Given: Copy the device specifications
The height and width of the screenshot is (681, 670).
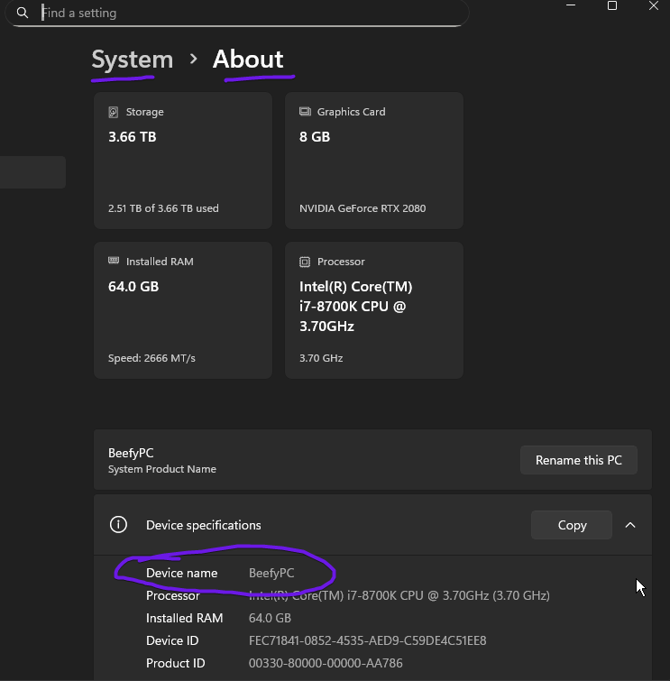Looking at the screenshot, I should point(572,525).
